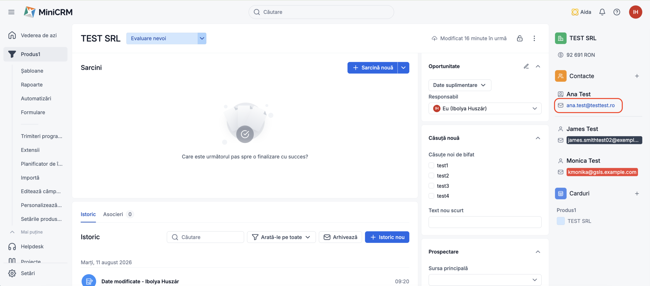Open the Sursa principală dropdown
Viewport: 650px width, 286px height.
pyautogui.click(x=485, y=280)
